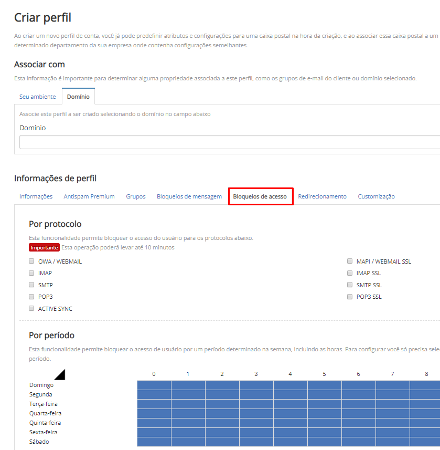This screenshot has width=440, height=450.
Task: Enable the OWA / WEBMAIL block checkbox
Action: click(x=31, y=261)
